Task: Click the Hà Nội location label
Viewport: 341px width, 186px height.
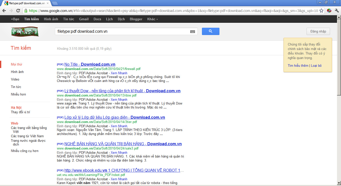Action: pos(16,107)
